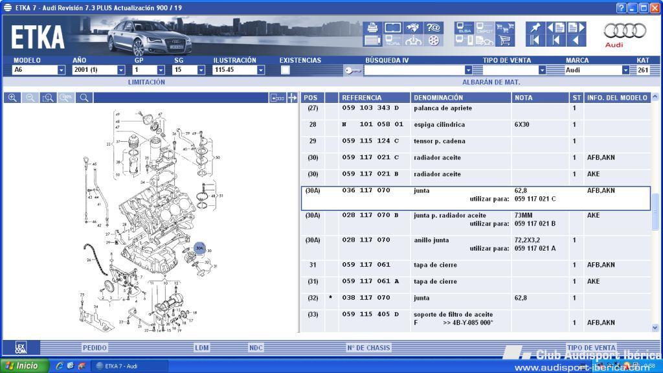This screenshot has height=373, width=663.
Task: Open the ELSA workstation icon
Action: coord(464,28)
